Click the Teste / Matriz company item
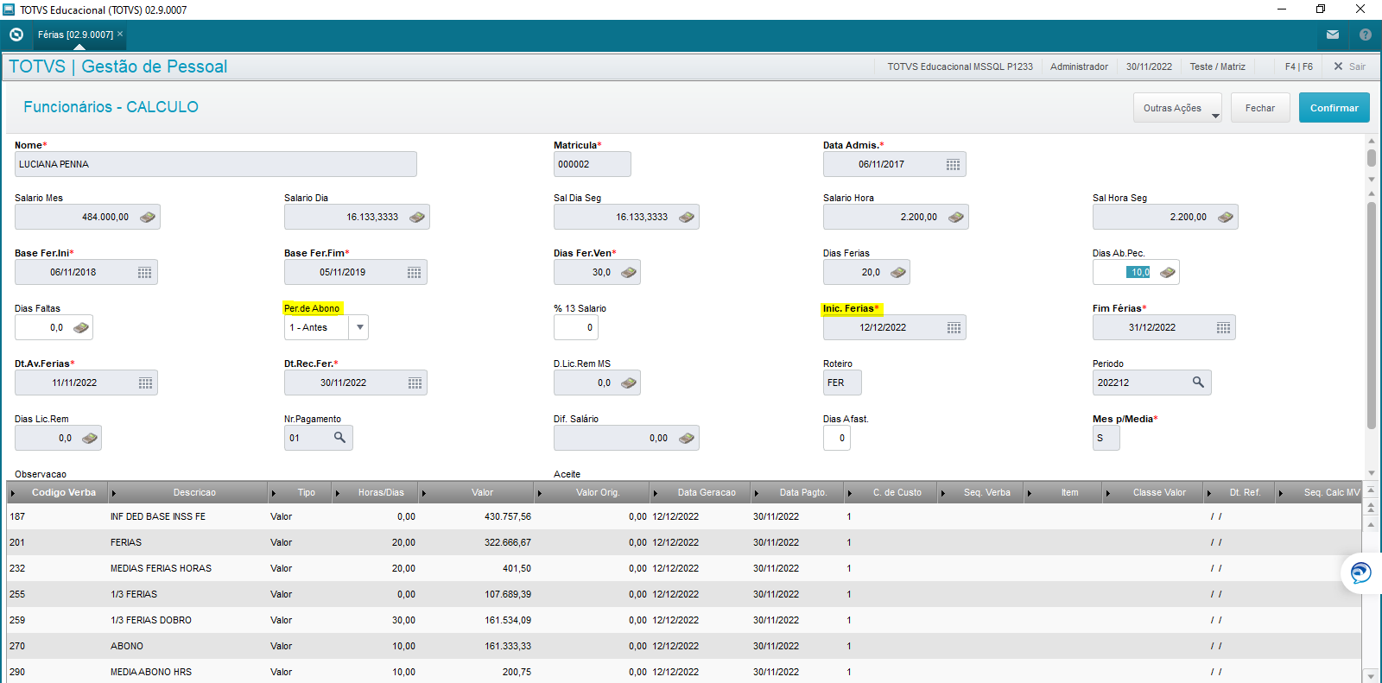 (1217, 66)
